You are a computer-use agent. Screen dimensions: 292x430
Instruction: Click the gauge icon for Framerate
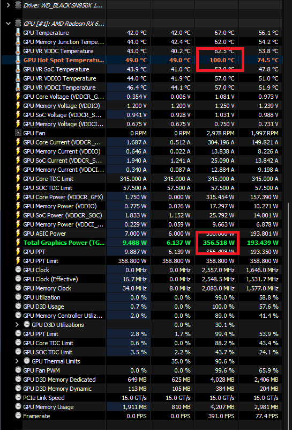tap(18, 416)
